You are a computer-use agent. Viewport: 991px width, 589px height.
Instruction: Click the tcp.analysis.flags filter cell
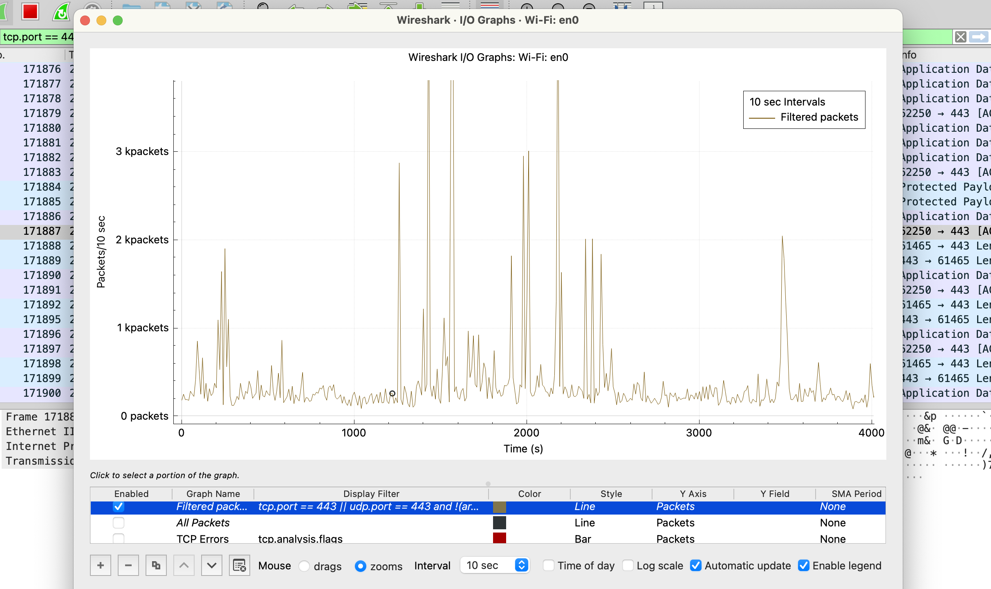300,539
